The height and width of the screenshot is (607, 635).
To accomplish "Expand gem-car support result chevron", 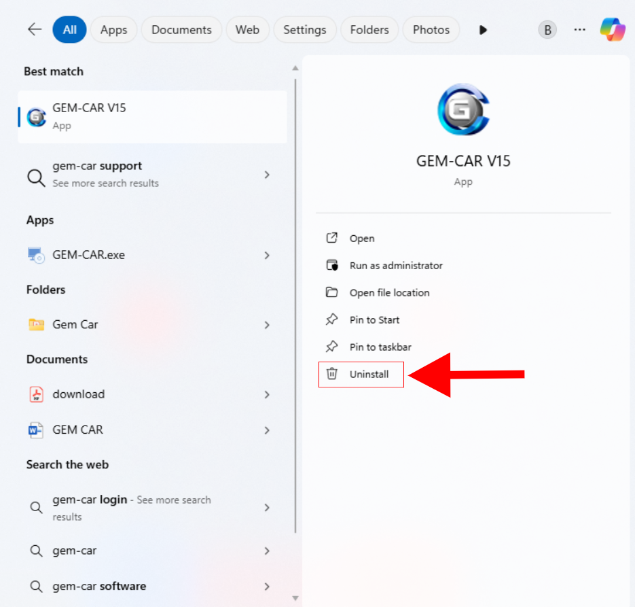I will pos(267,175).
